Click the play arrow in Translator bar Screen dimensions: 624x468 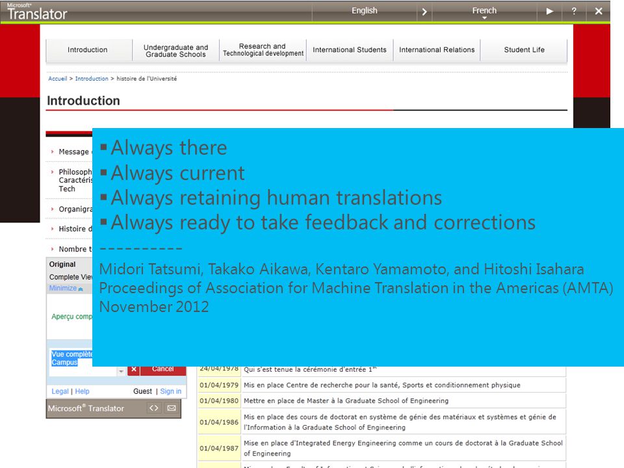click(550, 11)
